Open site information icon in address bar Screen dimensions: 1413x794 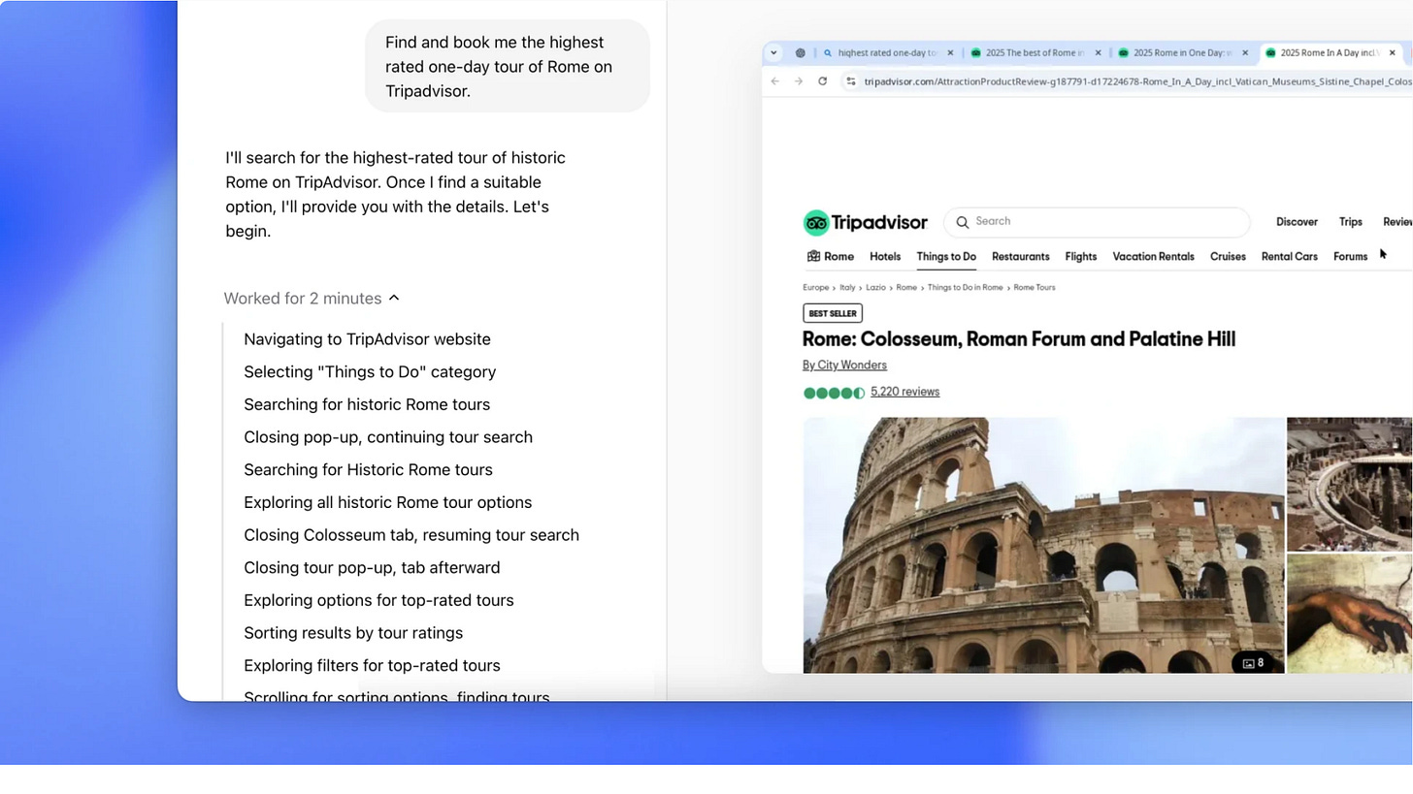tap(850, 81)
